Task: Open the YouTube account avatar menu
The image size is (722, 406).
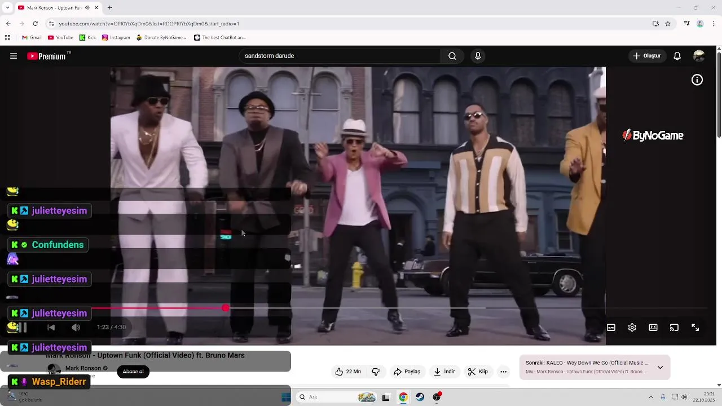Action: [699, 56]
